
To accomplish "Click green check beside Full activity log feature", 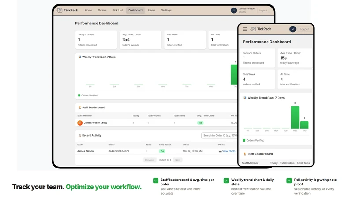I will (289, 180).
